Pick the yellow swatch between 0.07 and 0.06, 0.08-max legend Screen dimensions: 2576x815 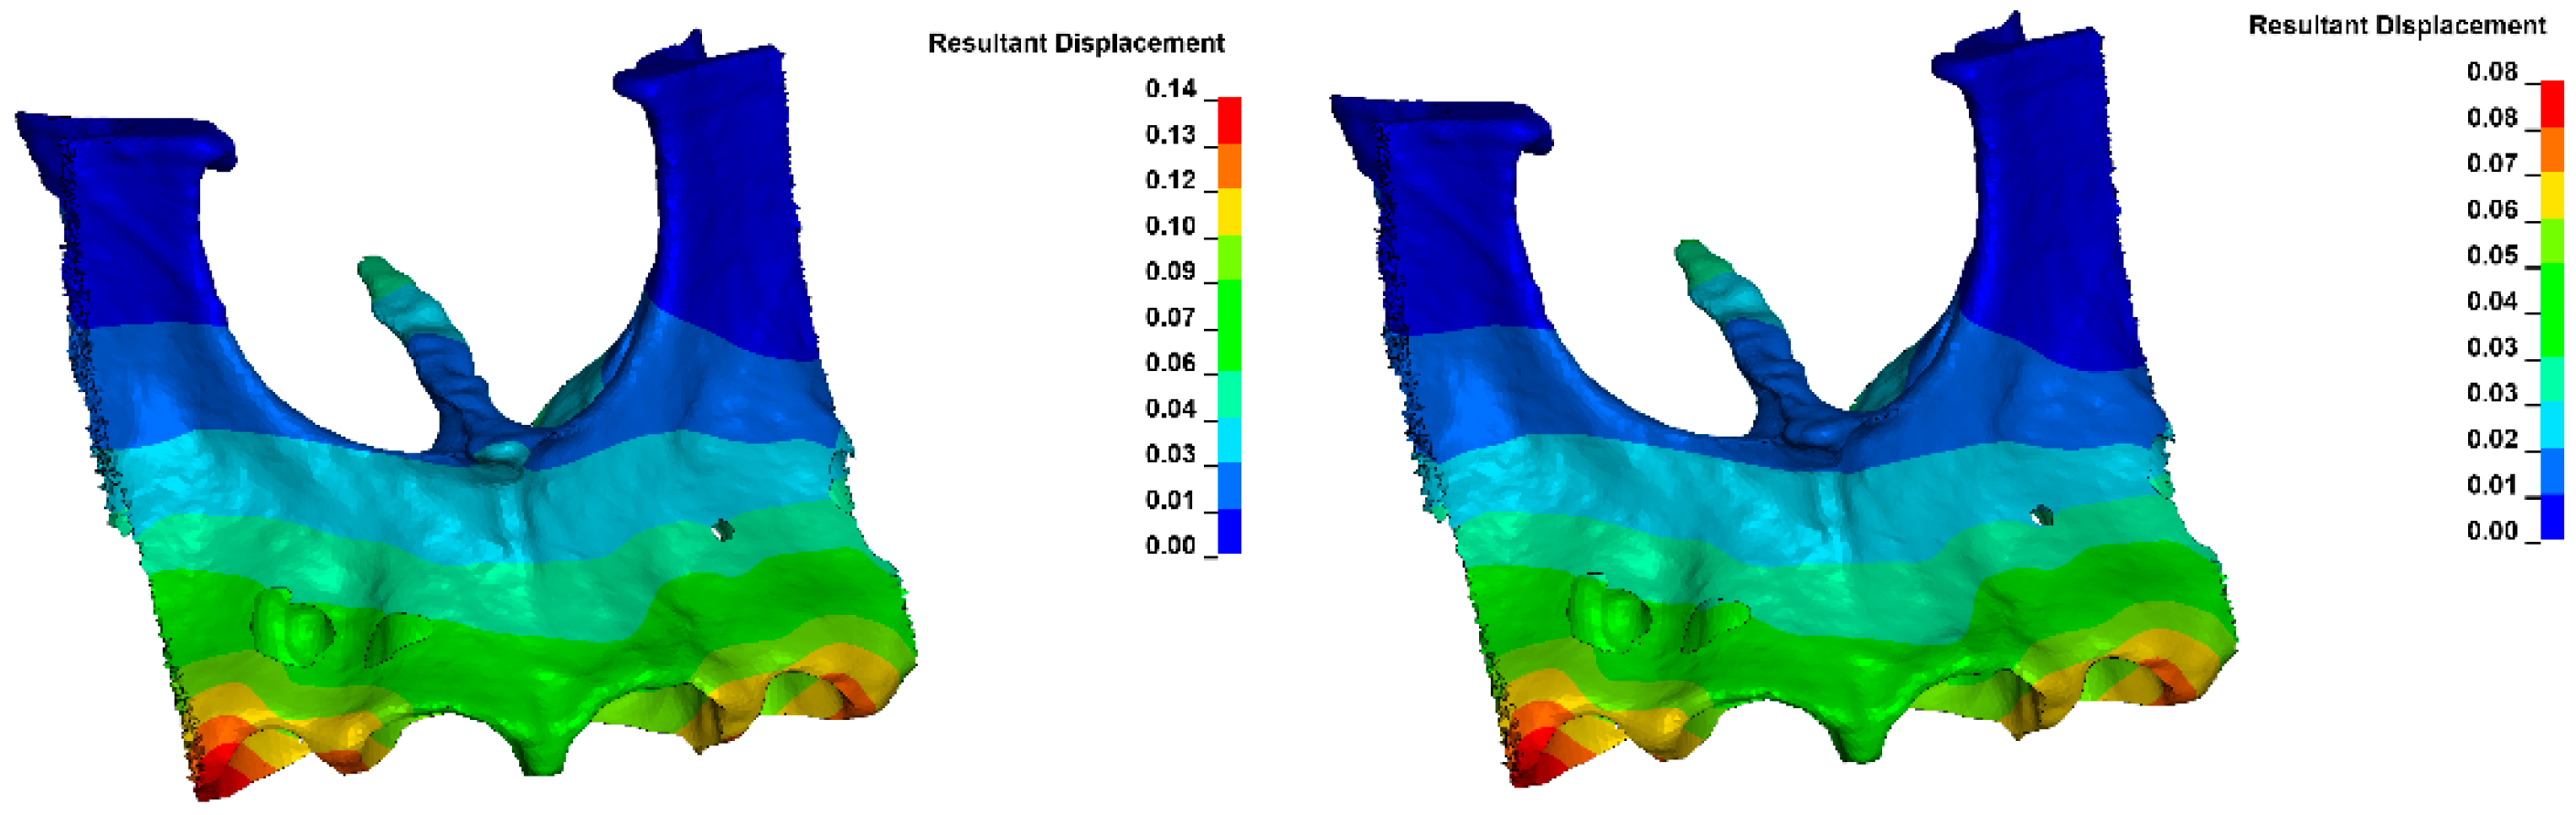(x=2552, y=196)
